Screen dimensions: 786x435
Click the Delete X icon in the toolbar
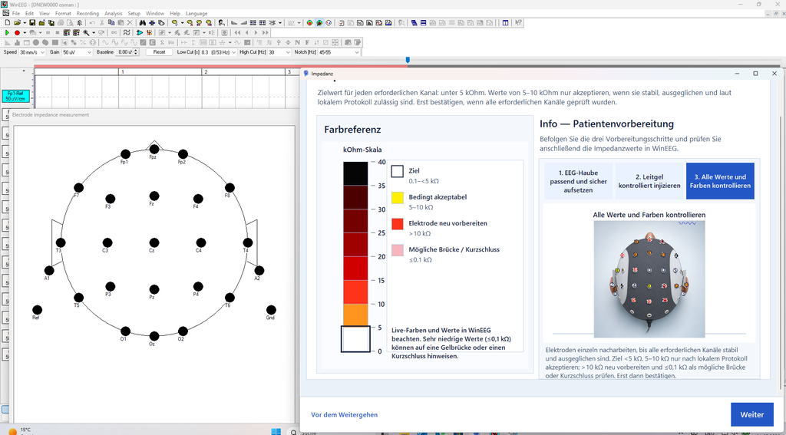[130, 22]
